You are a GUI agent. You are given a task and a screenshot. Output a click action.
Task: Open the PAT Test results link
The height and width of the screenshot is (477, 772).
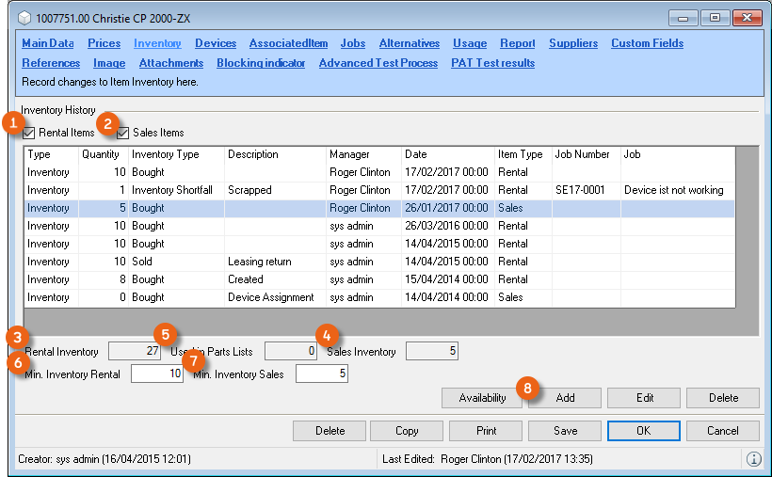click(492, 63)
